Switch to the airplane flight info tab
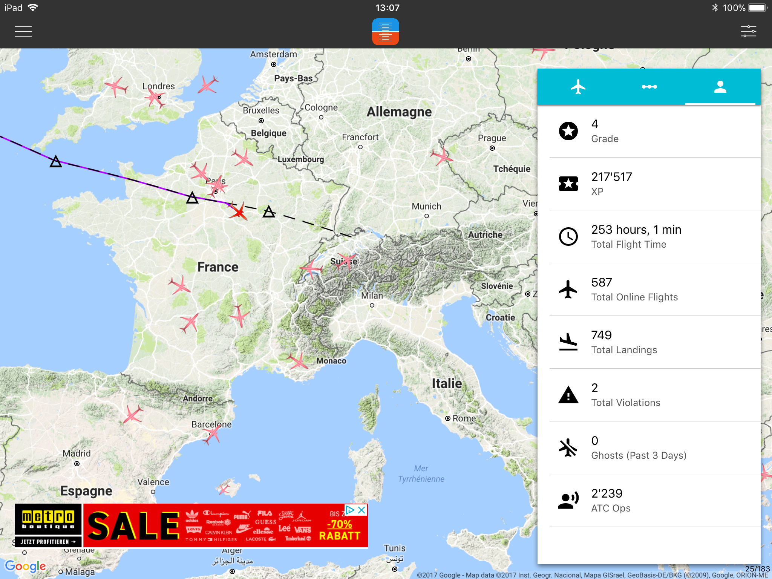 578,87
